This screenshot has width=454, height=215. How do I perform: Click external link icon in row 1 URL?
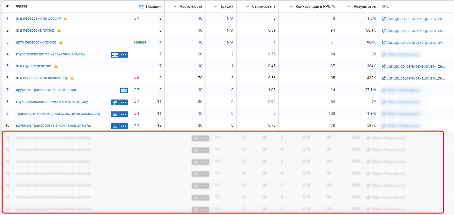tap(384, 19)
